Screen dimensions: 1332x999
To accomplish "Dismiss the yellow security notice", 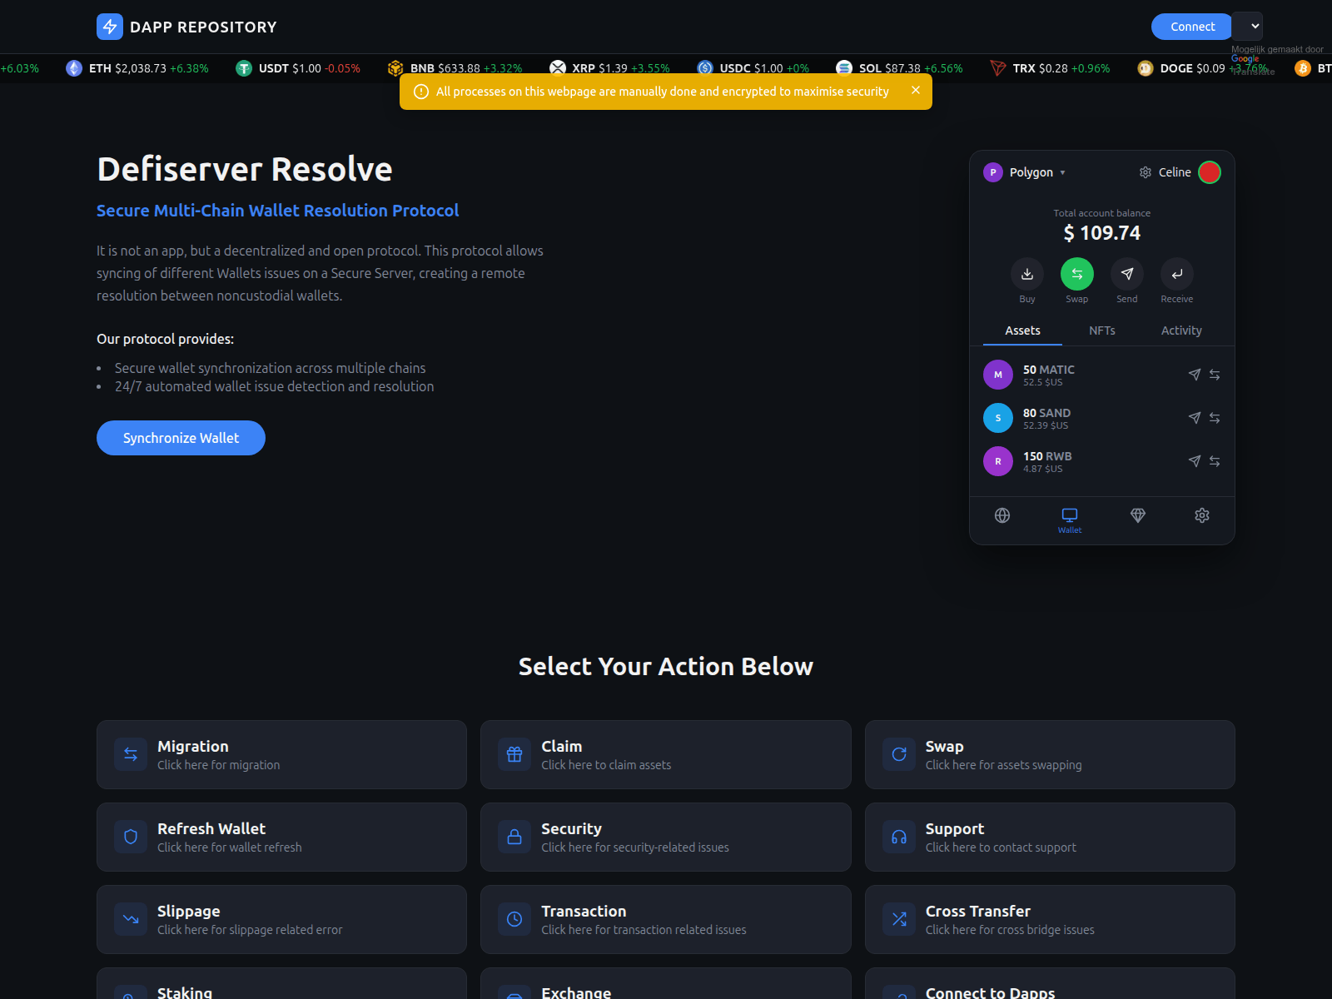I will coord(916,90).
